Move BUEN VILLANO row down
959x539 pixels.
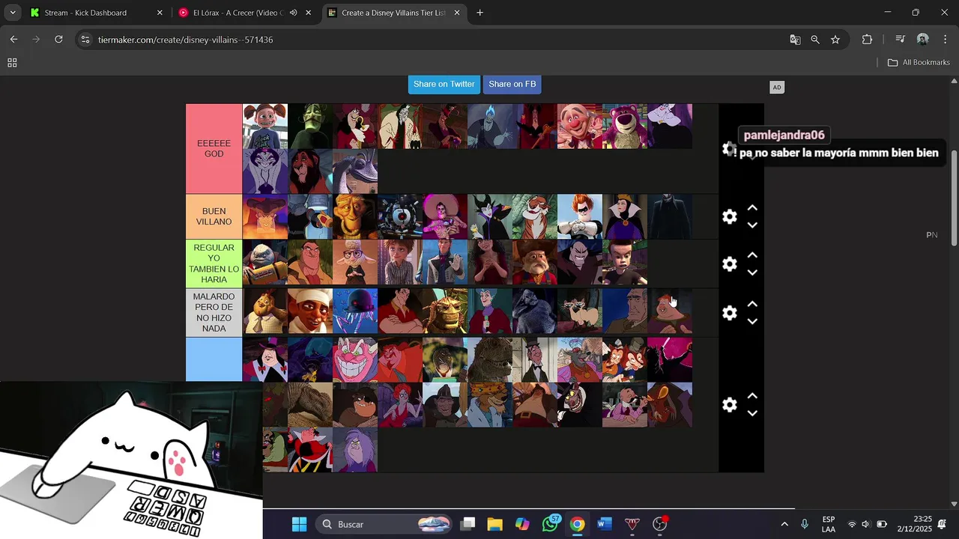pyautogui.click(x=752, y=225)
